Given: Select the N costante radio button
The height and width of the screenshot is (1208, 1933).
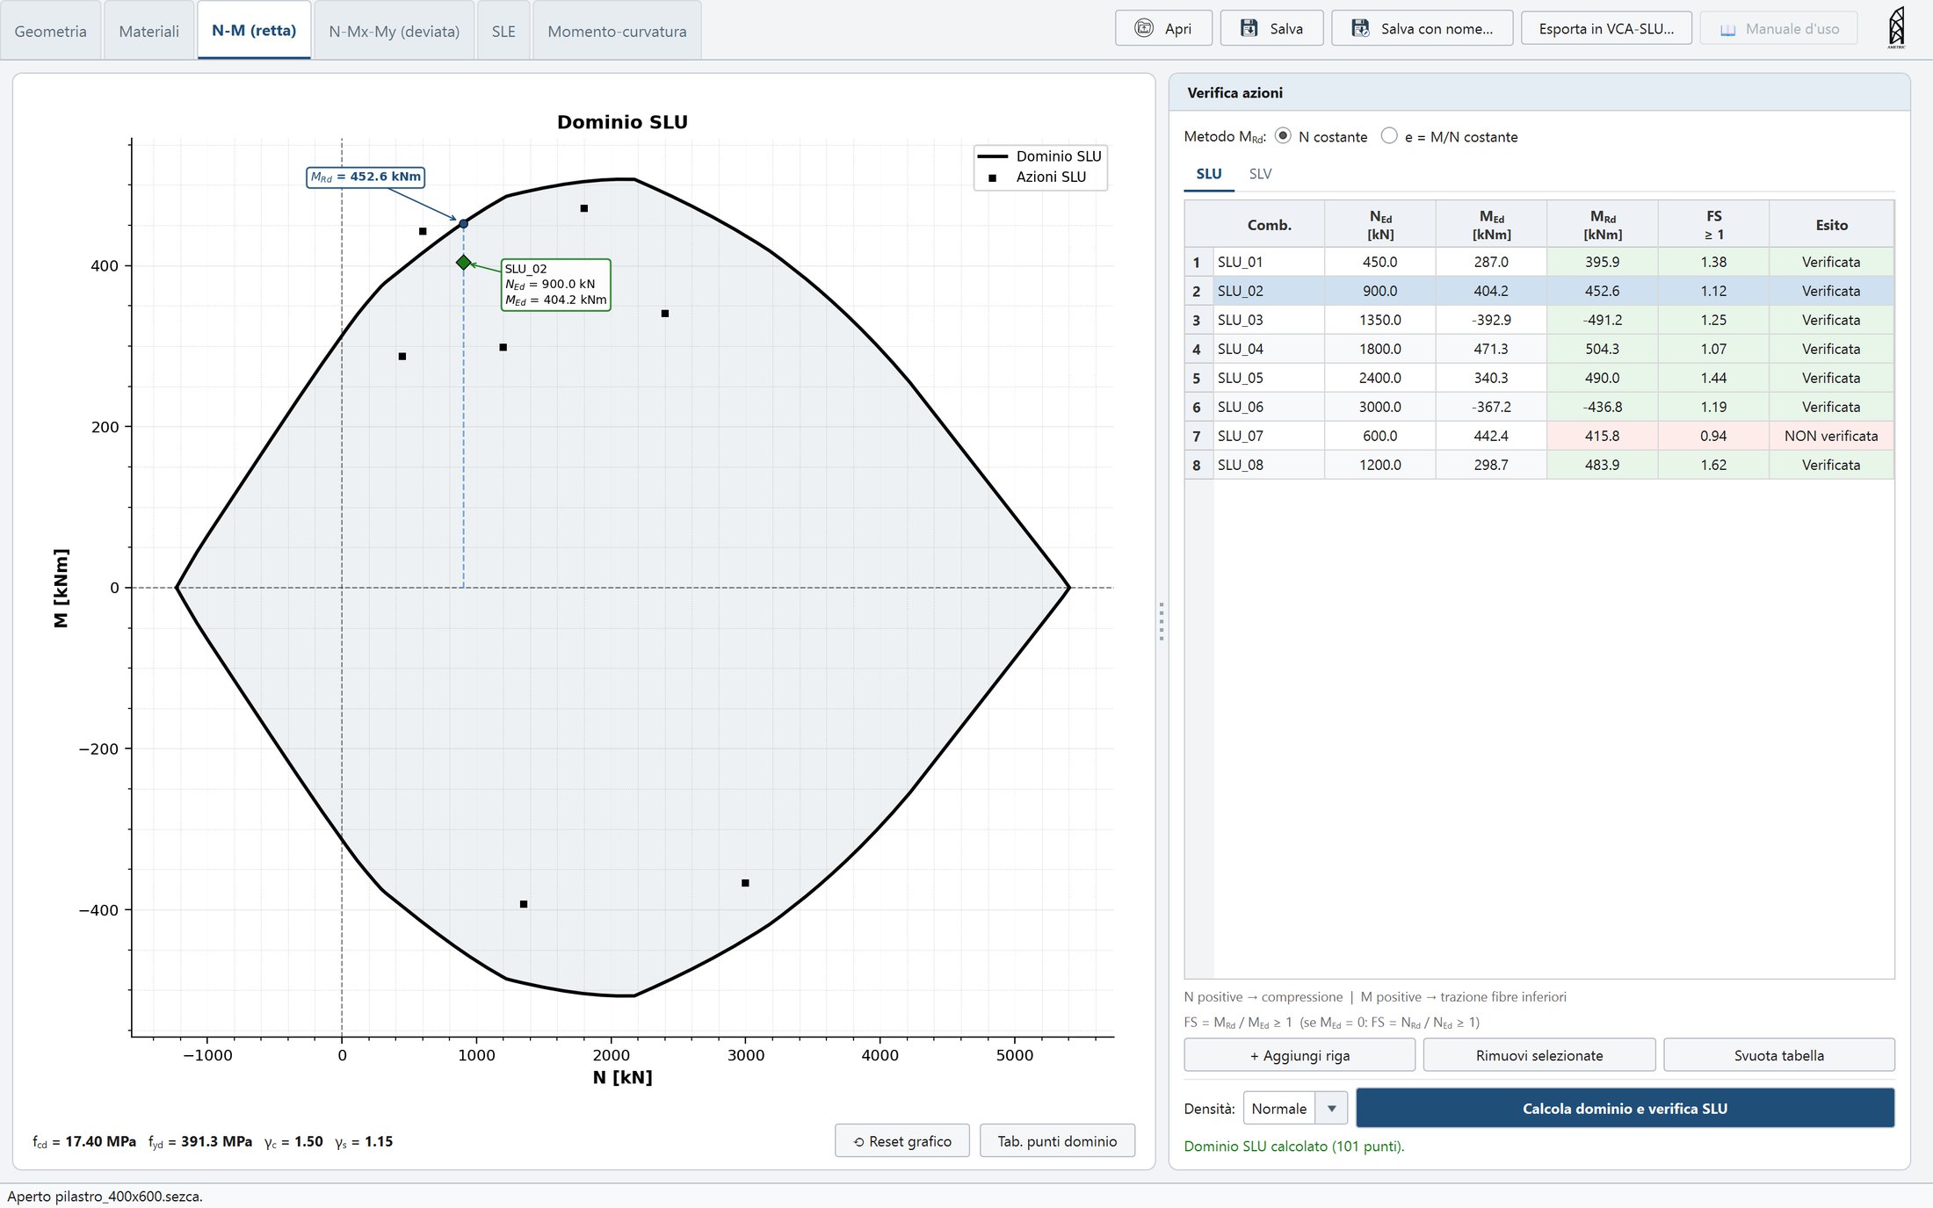Looking at the screenshot, I should coord(1283,136).
